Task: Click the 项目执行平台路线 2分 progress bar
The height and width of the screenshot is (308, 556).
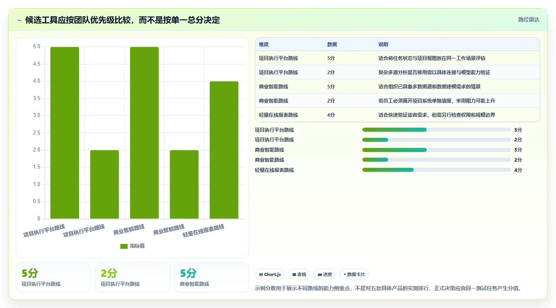Action: coord(436,140)
